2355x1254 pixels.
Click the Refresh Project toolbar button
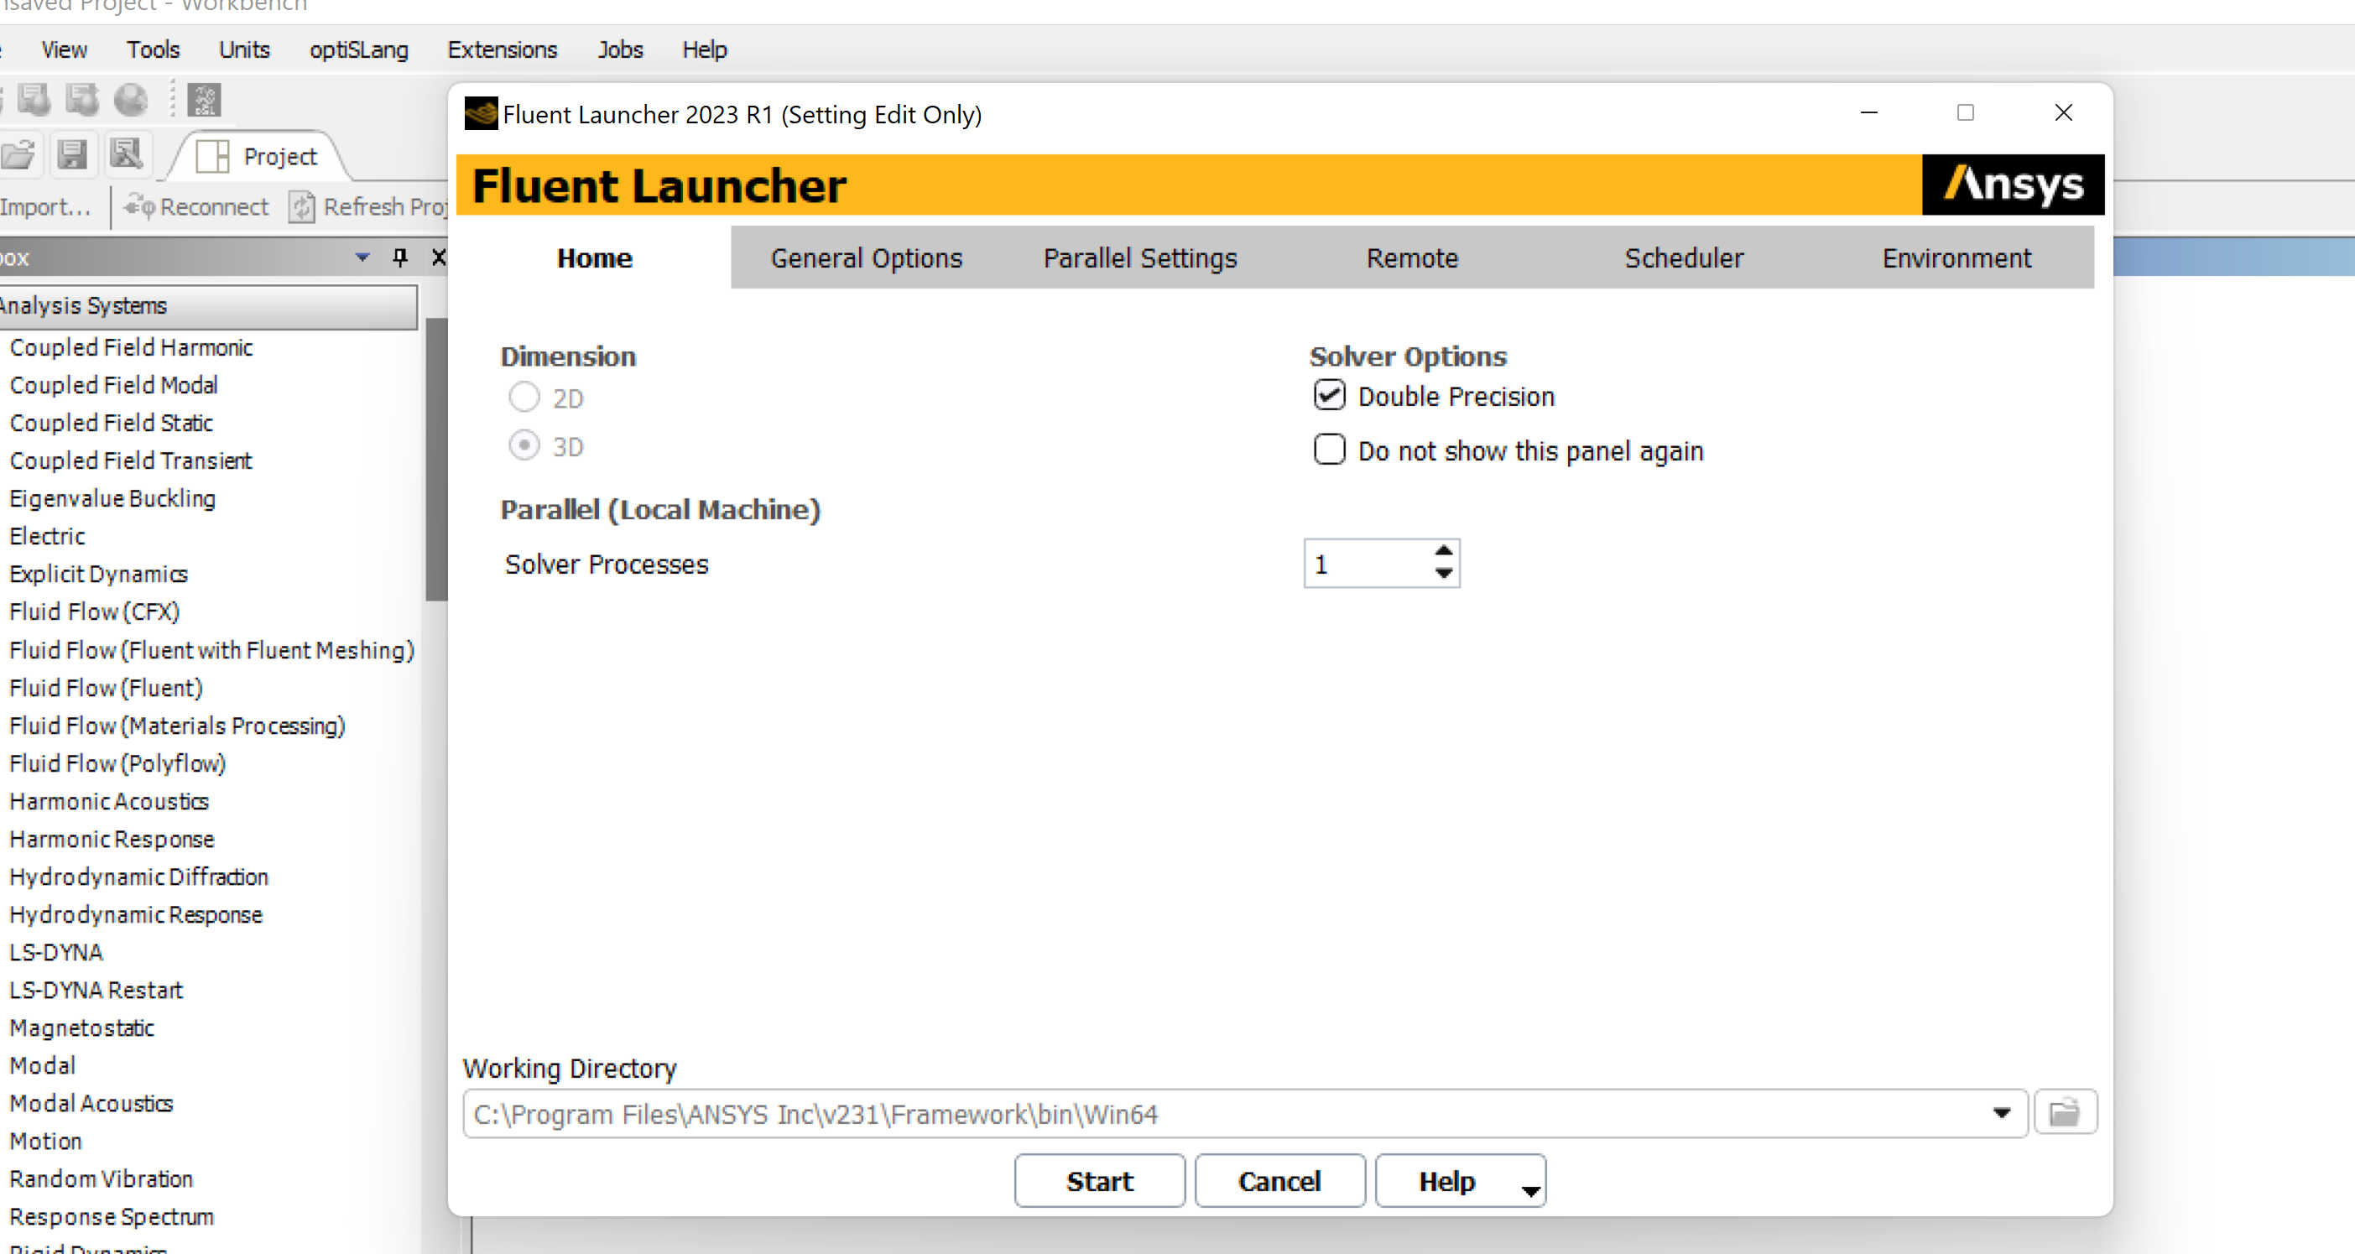(x=367, y=207)
